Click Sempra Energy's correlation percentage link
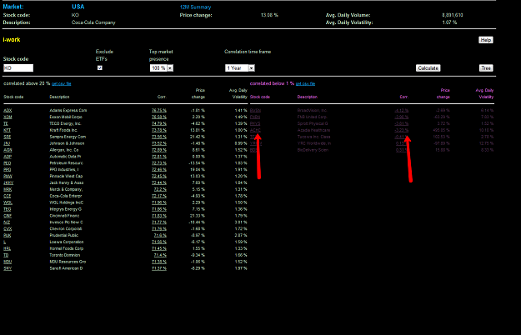The width and height of the screenshot is (521, 335). pyautogui.click(x=159, y=137)
